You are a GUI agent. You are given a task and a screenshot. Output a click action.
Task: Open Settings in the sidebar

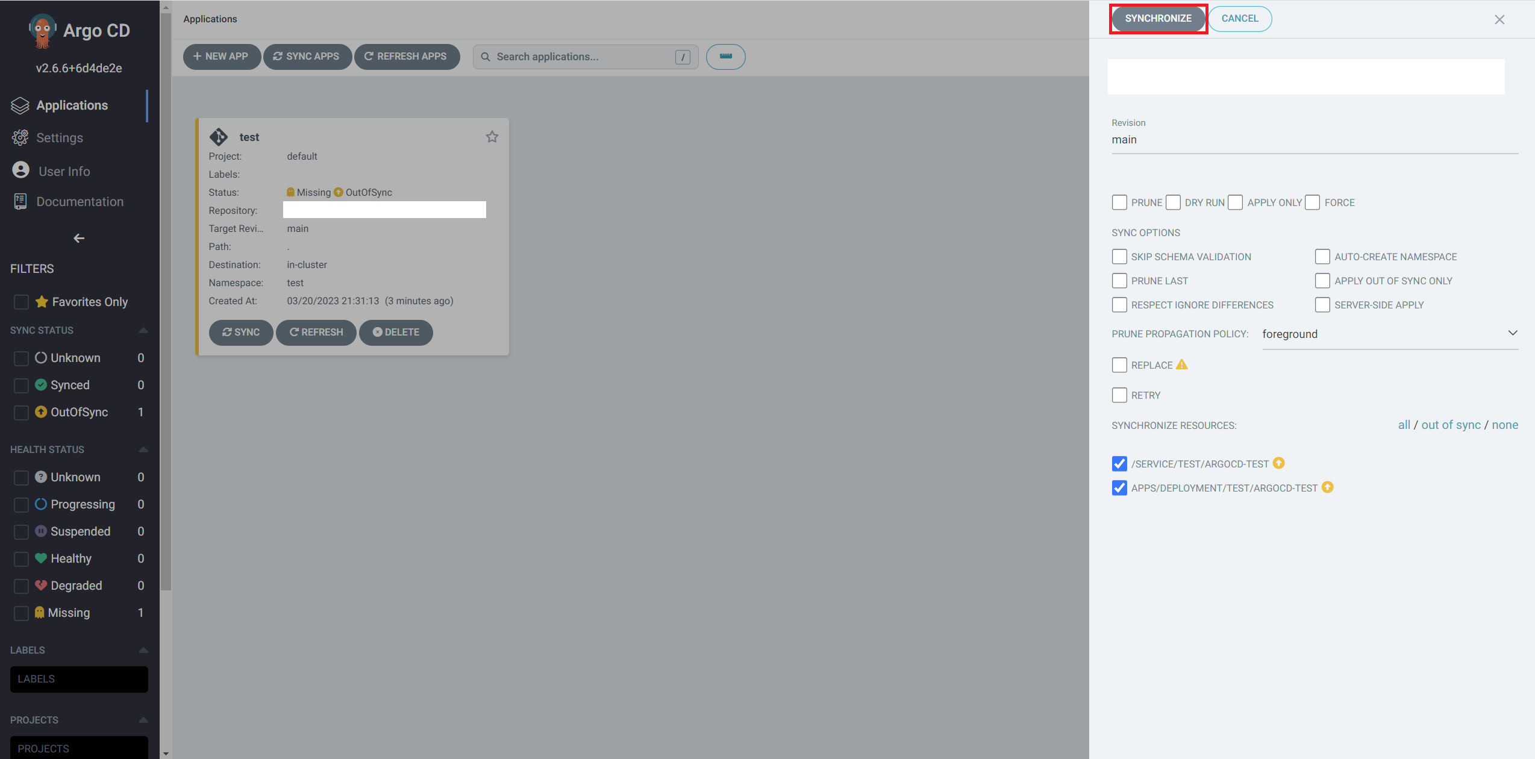click(x=59, y=138)
